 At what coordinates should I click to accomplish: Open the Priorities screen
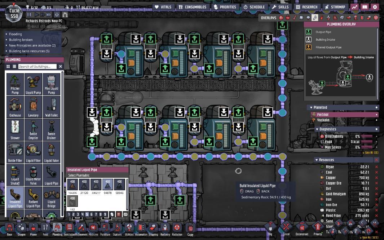tap(225, 7)
